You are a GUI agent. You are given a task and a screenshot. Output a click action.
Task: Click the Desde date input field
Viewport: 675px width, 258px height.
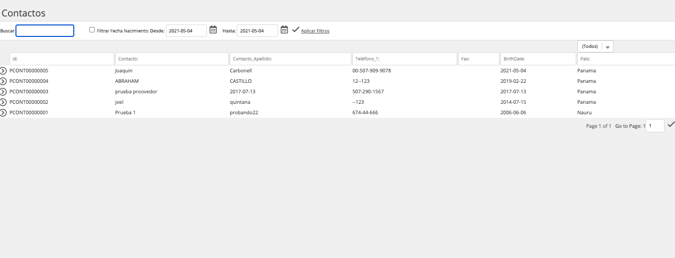click(x=186, y=30)
